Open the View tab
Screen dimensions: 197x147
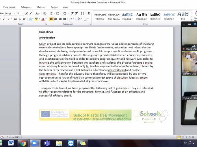[x=65, y=7]
